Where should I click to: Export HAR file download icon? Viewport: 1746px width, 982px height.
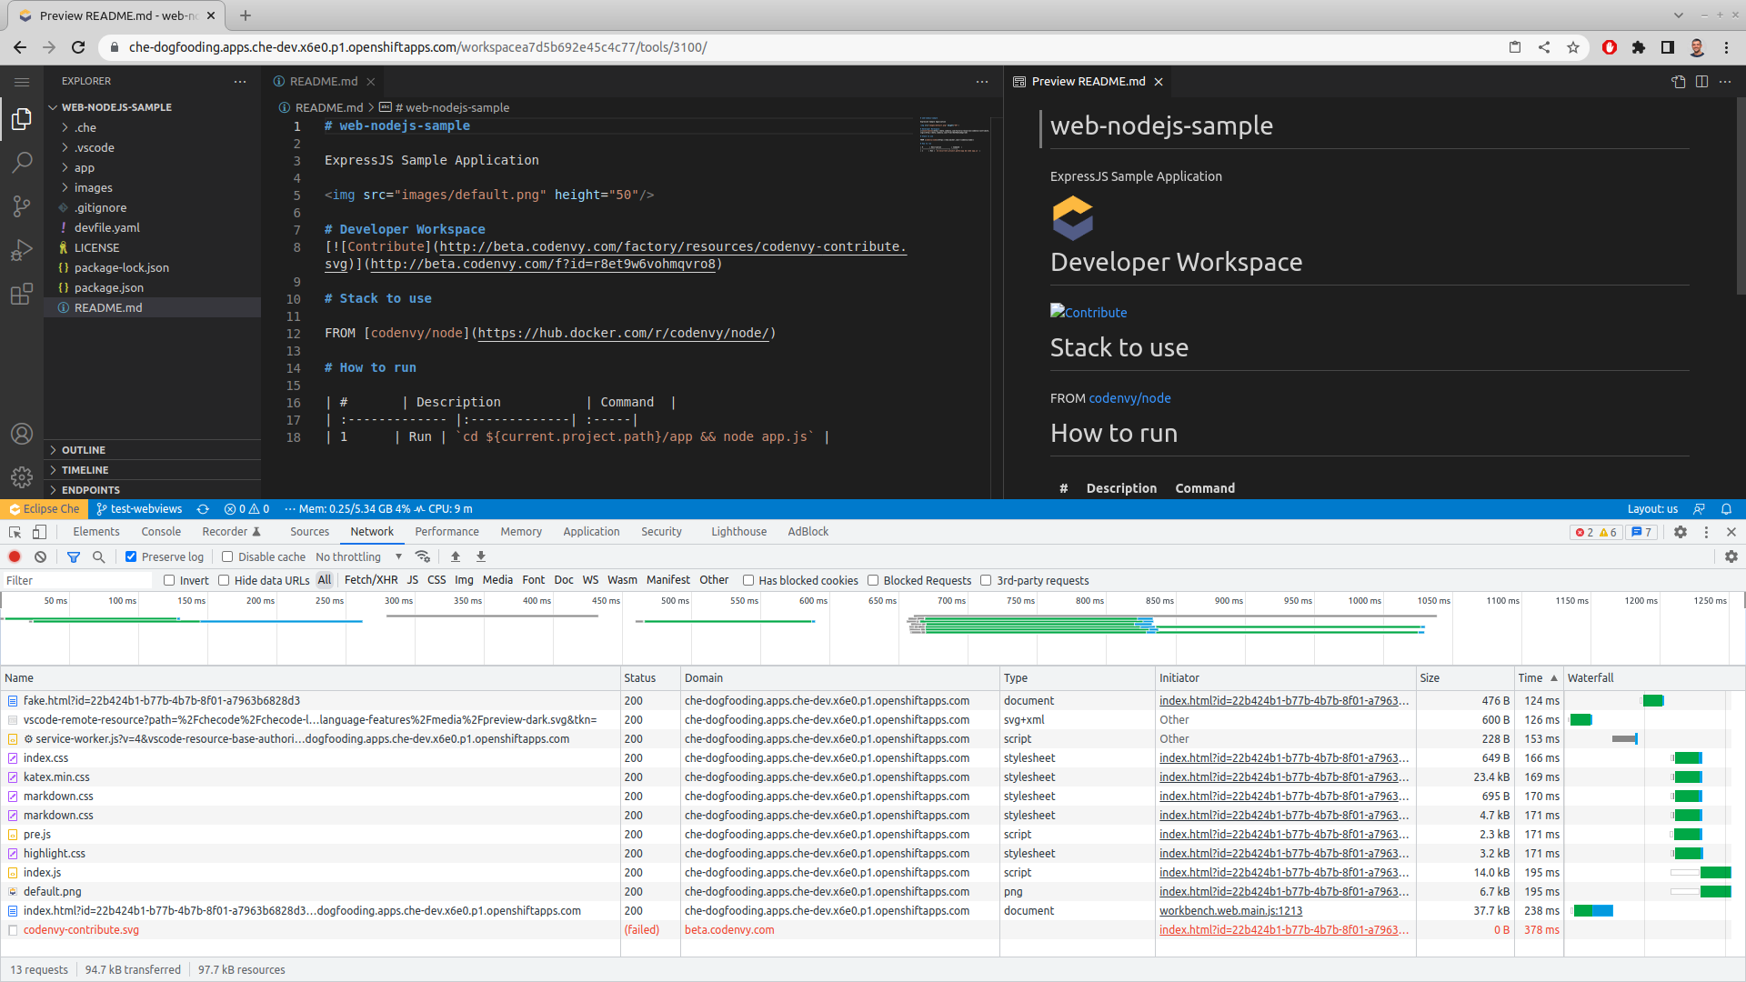click(x=481, y=556)
